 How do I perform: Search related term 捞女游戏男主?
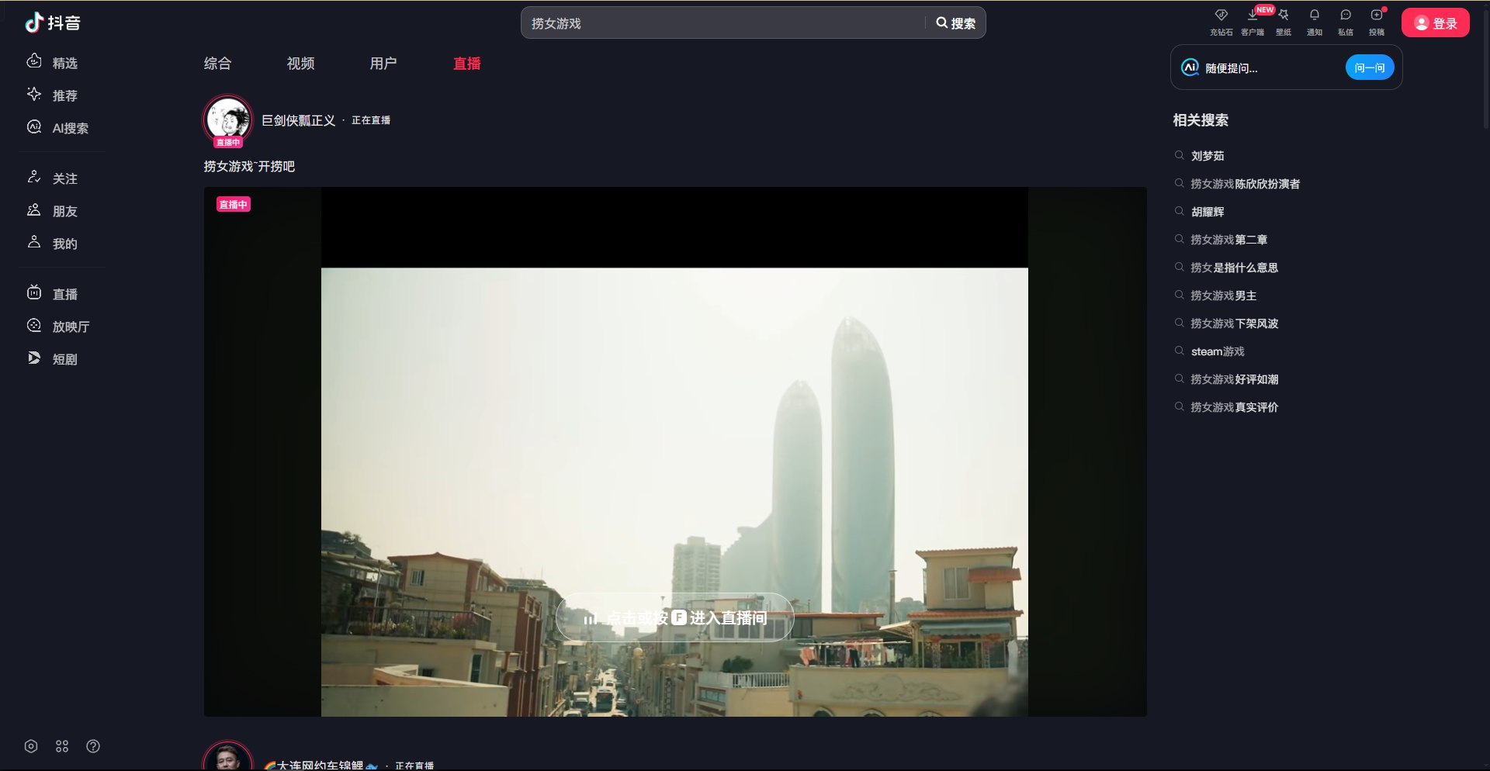tap(1223, 296)
